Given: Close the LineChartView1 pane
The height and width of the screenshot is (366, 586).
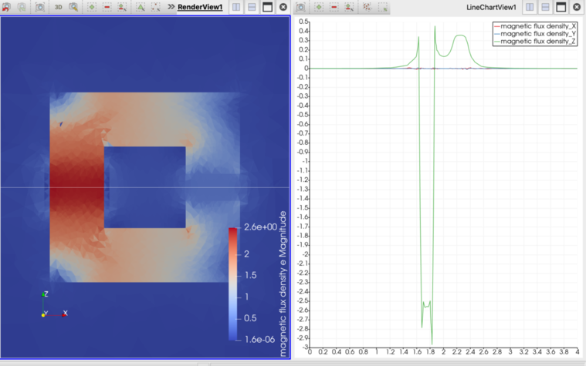Looking at the screenshot, I should [x=577, y=7].
